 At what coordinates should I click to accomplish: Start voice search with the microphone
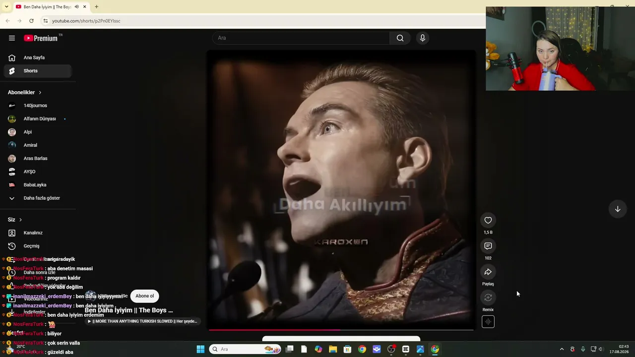point(423,38)
